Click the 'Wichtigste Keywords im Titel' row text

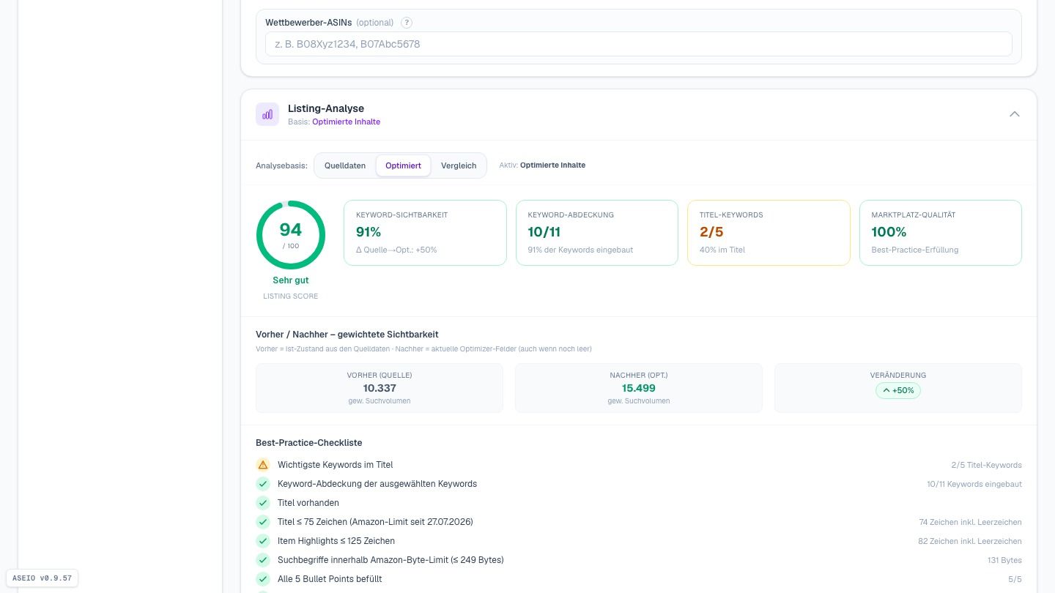pos(336,465)
